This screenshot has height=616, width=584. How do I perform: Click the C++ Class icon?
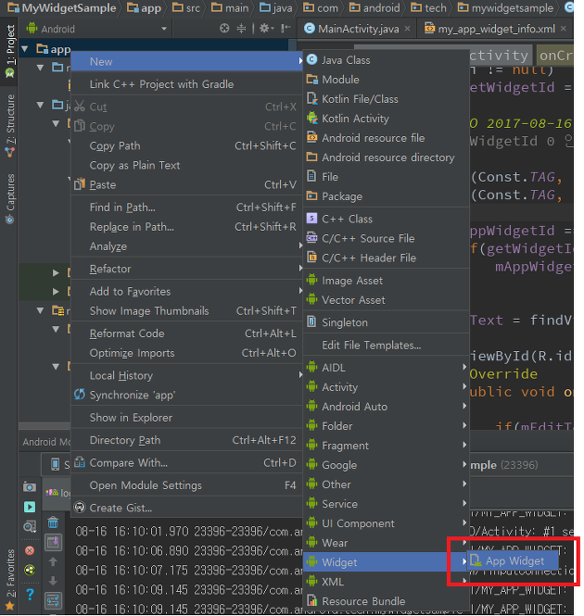pyautogui.click(x=311, y=219)
